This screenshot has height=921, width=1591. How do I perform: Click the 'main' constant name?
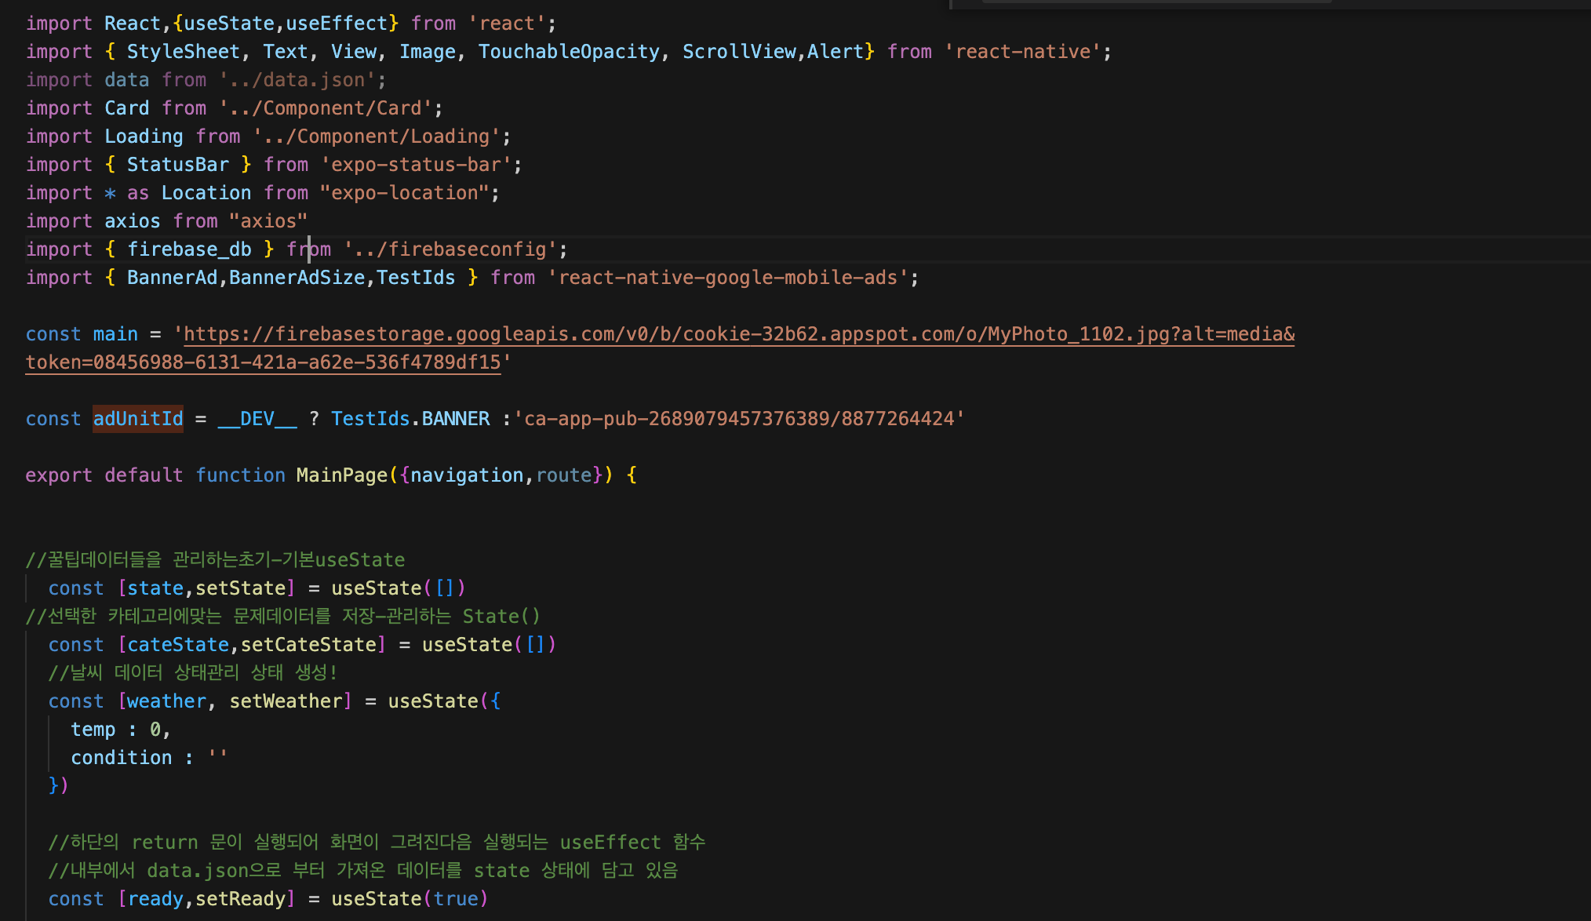115,334
